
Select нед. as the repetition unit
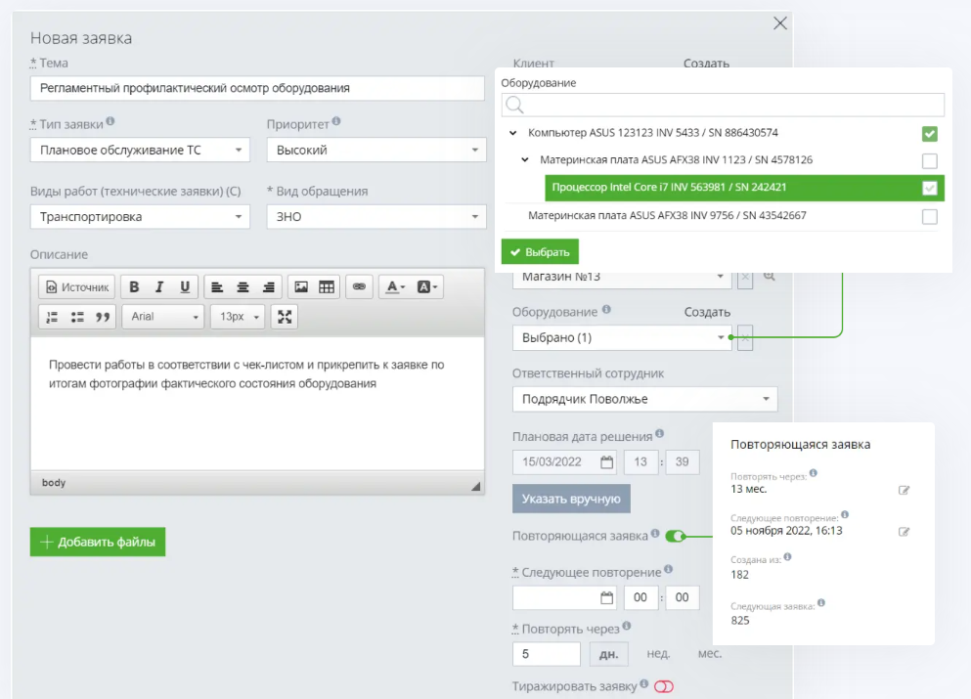click(661, 653)
